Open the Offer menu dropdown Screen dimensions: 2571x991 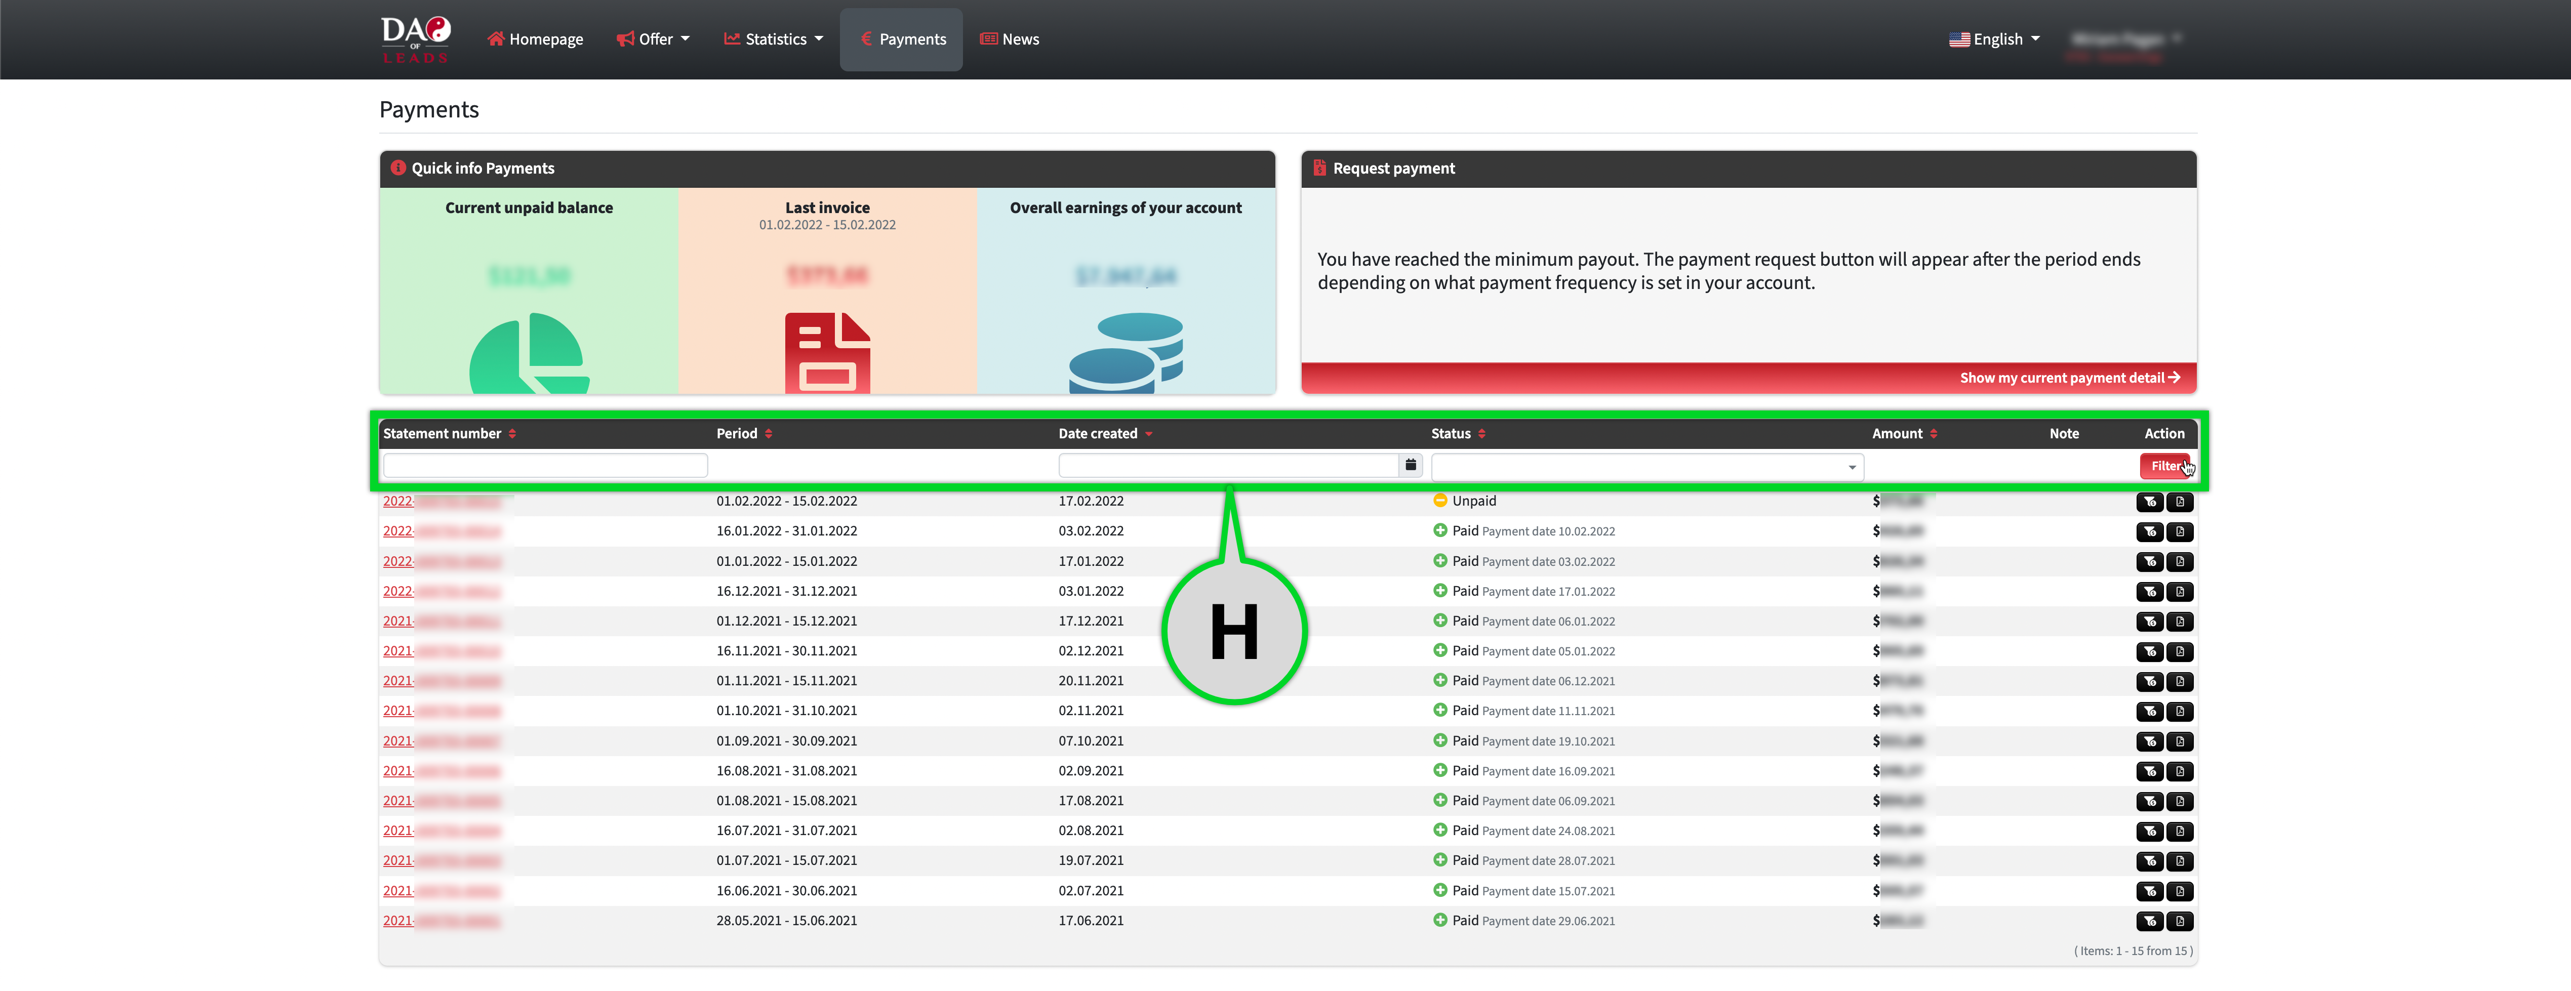coord(653,39)
